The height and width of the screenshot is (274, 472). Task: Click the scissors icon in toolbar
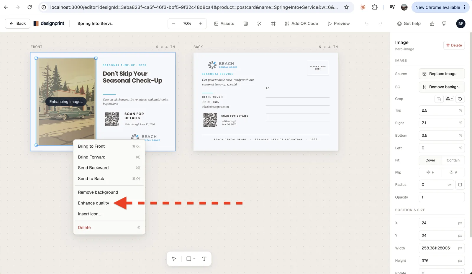pos(259,24)
